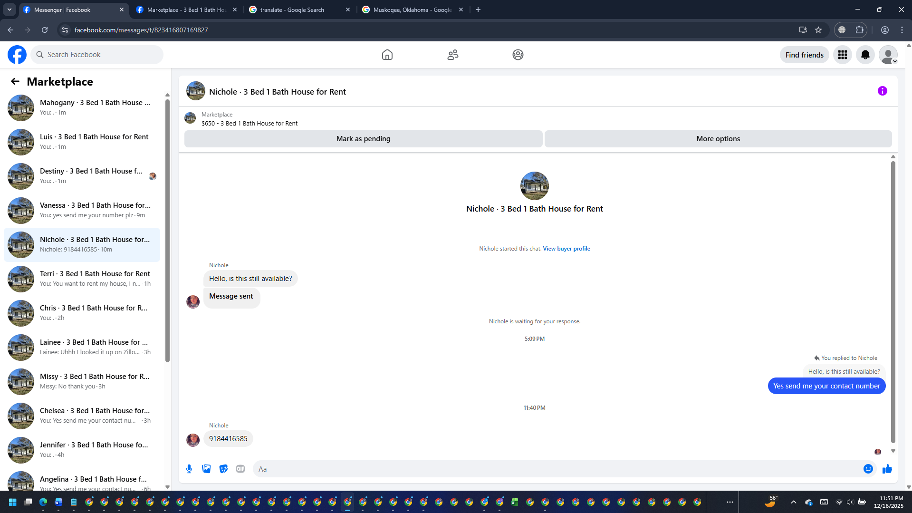Open the Missy conversation
This screenshot has height=513, width=912.
(x=82, y=381)
